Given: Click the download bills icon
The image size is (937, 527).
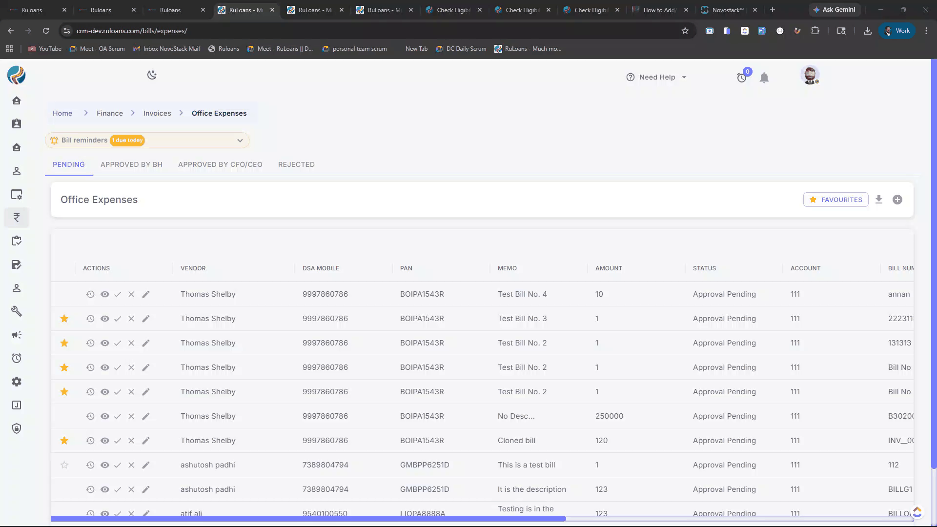Looking at the screenshot, I should [x=879, y=200].
